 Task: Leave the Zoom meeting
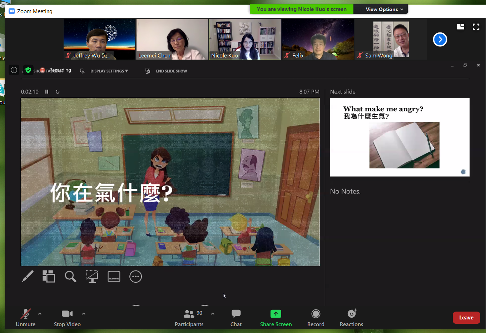click(x=466, y=317)
